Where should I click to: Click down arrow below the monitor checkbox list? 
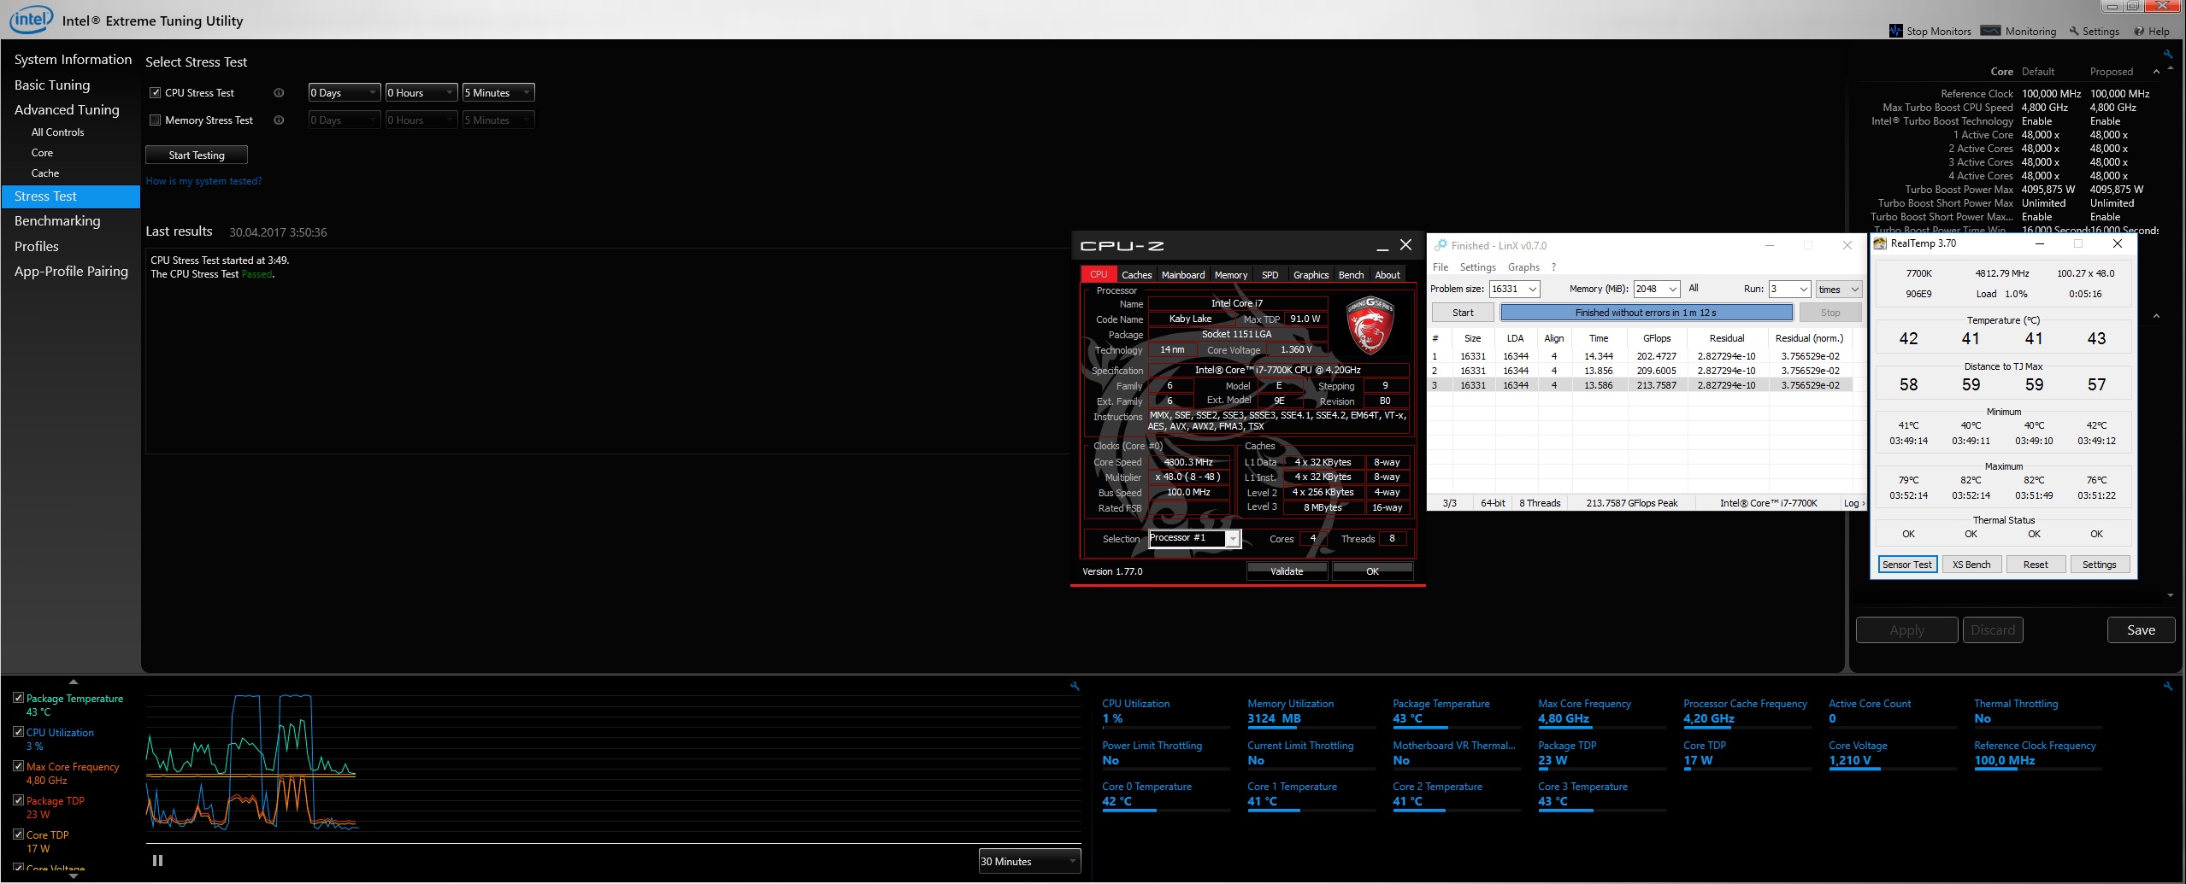tap(74, 875)
